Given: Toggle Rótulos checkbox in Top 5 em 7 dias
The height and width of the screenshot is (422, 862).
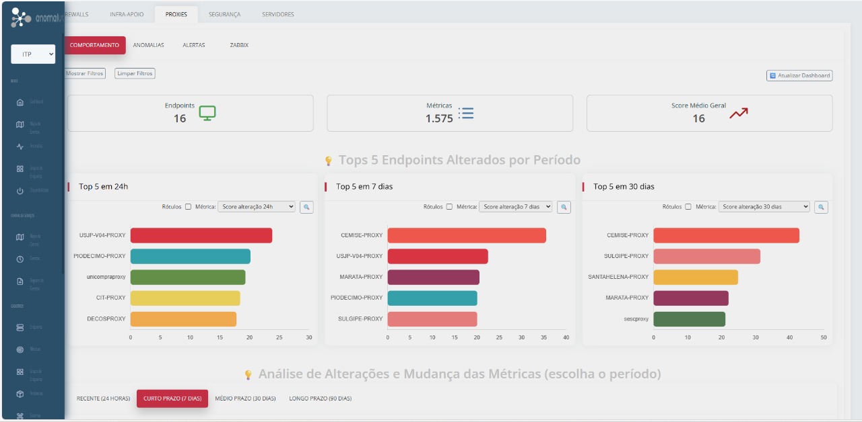Looking at the screenshot, I should 449,207.
